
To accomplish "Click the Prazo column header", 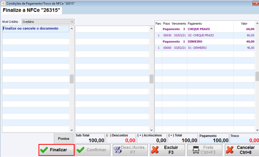I will [x=166, y=24].
